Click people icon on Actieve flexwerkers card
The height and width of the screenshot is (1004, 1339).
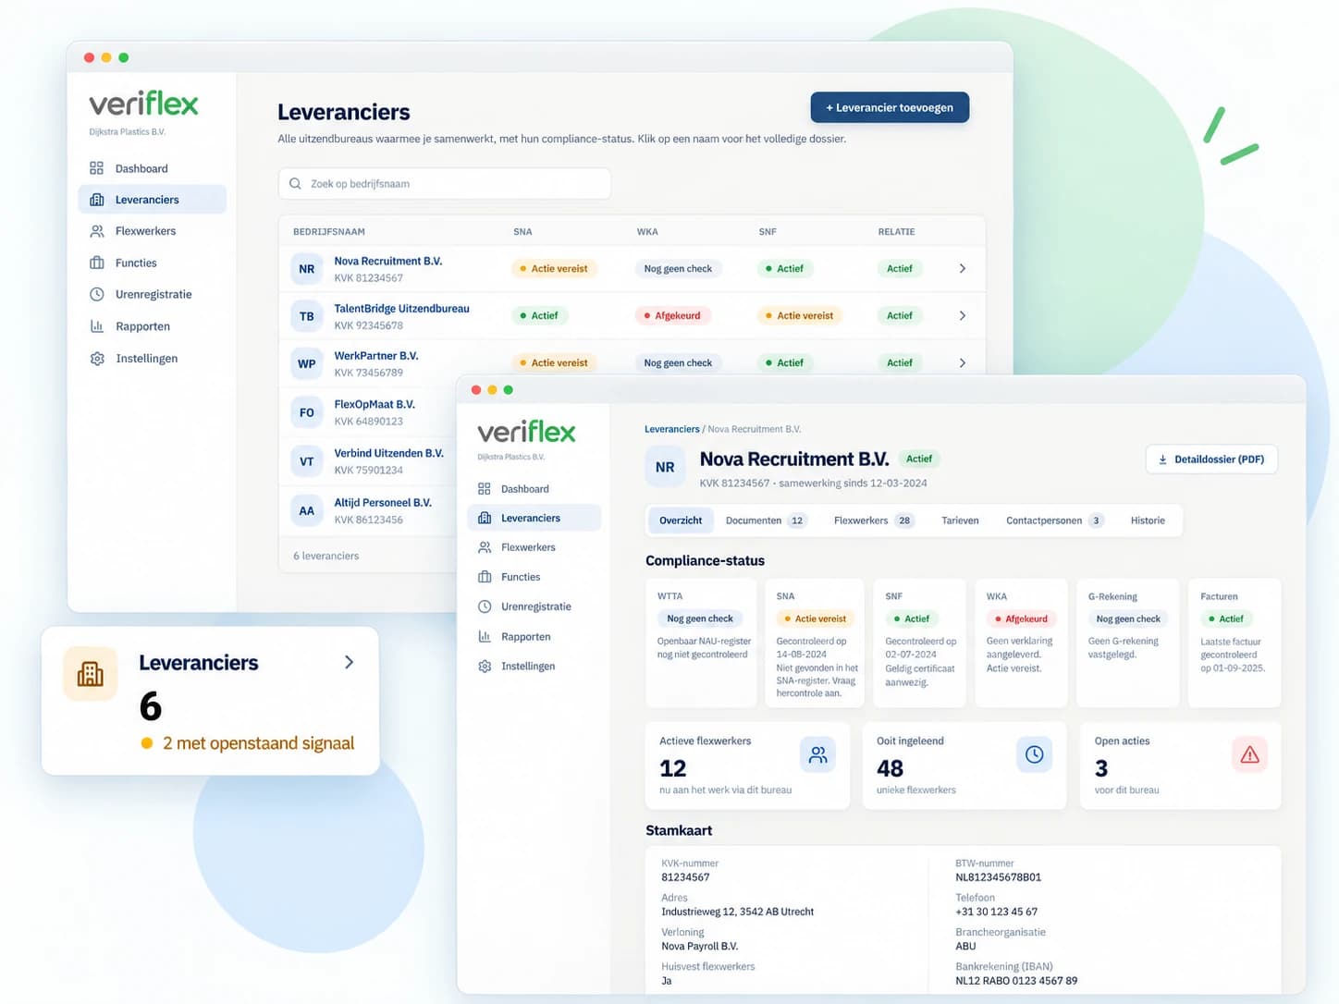tap(817, 754)
